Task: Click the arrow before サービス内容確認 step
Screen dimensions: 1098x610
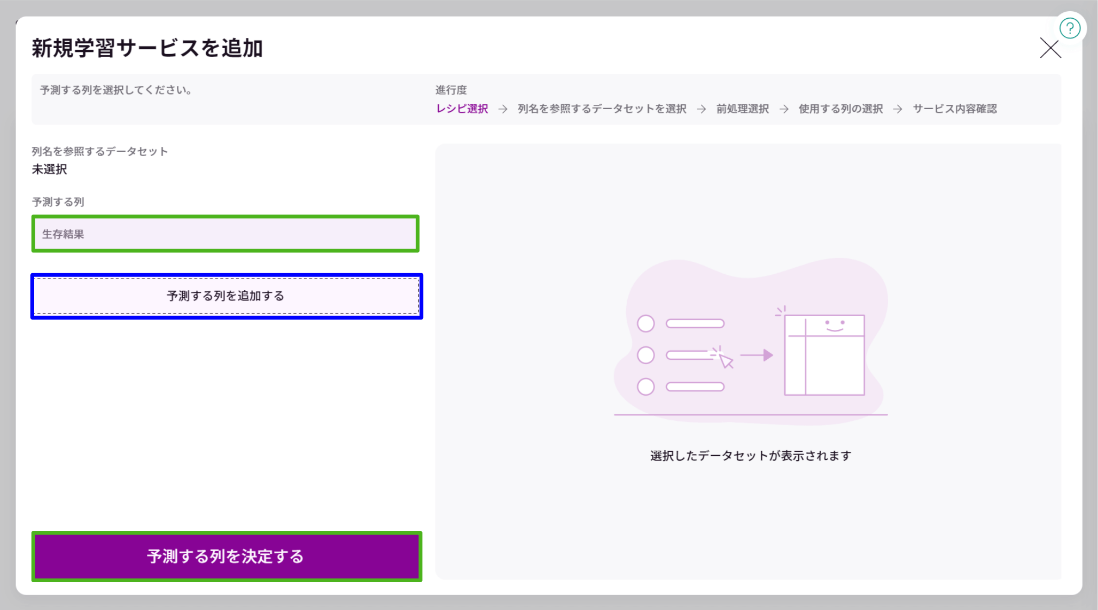Action: click(897, 109)
